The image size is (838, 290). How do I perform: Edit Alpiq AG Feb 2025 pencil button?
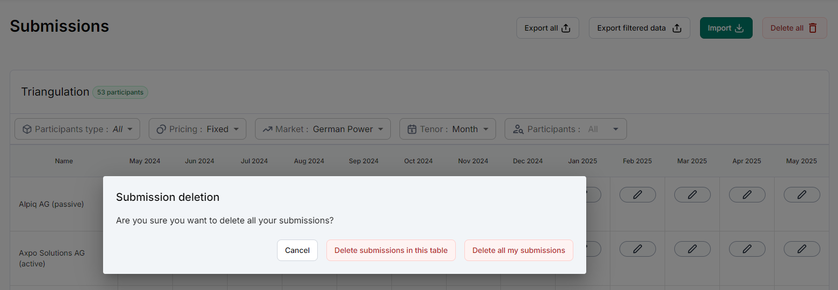click(637, 195)
